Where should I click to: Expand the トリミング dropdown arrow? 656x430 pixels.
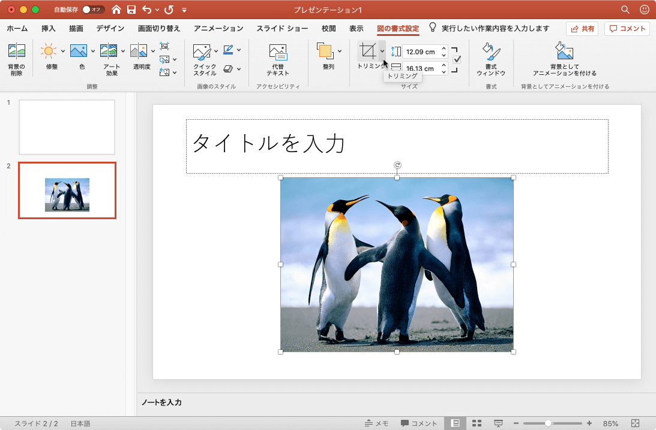pyautogui.click(x=382, y=52)
